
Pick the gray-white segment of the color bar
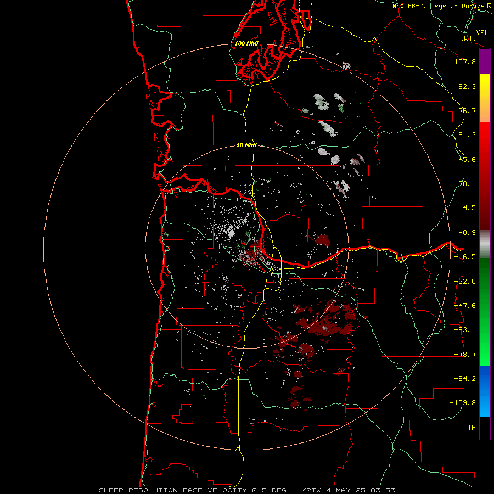(x=485, y=244)
